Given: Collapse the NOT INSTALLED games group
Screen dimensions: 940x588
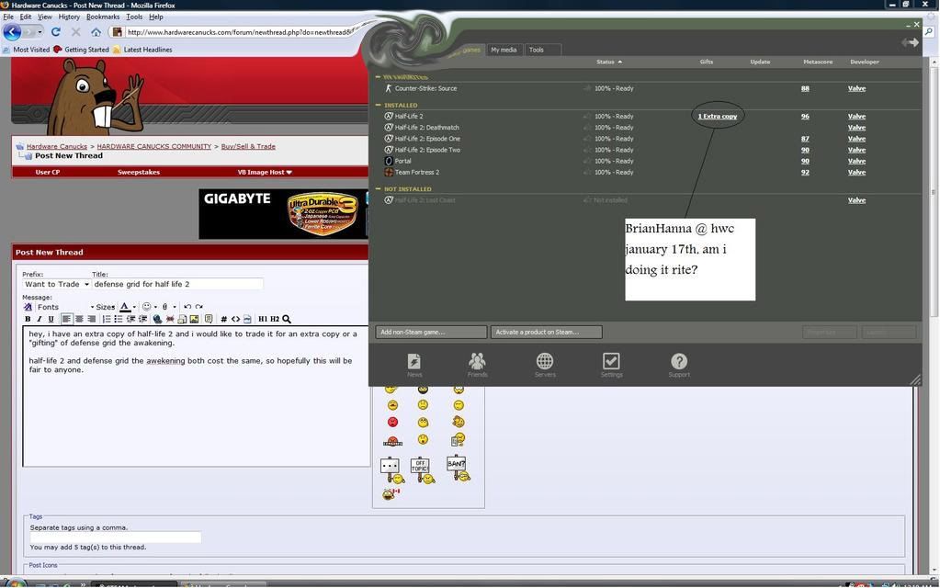Looking at the screenshot, I should pyautogui.click(x=379, y=189).
